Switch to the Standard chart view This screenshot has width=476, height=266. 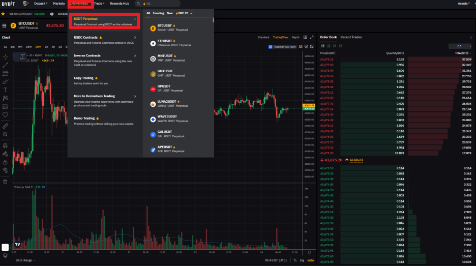click(263, 37)
